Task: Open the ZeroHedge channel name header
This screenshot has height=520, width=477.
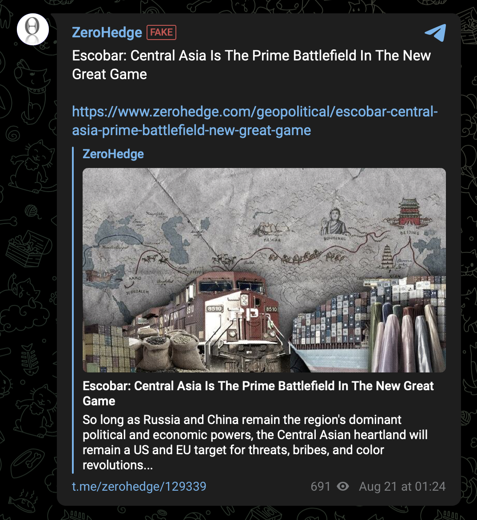Action: tap(107, 32)
